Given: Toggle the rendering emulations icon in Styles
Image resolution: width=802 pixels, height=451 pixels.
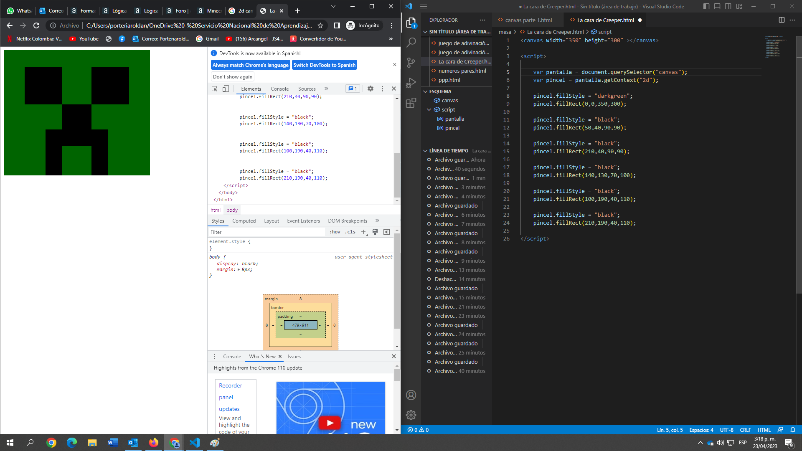Looking at the screenshot, I should coord(375,232).
